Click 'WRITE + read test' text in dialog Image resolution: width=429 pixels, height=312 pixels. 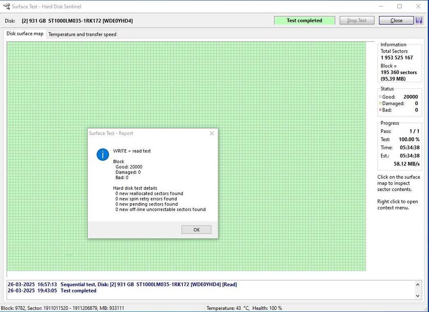tap(132, 151)
